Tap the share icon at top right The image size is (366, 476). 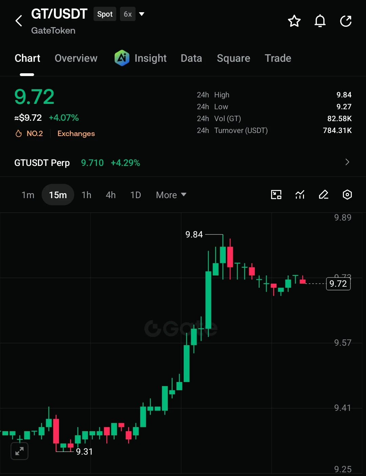346,21
